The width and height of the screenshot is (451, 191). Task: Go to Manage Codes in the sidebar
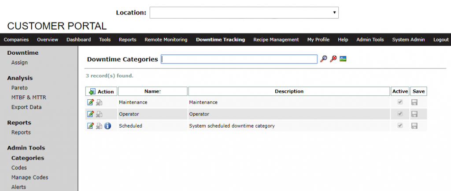click(30, 177)
